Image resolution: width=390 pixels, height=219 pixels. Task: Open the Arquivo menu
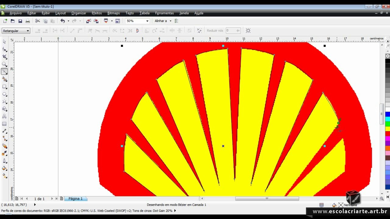pyautogui.click(x=16, y=13)
